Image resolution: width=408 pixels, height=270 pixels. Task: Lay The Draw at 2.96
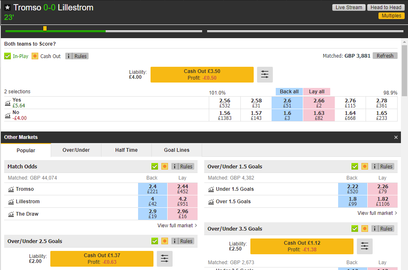pos(183,214)
